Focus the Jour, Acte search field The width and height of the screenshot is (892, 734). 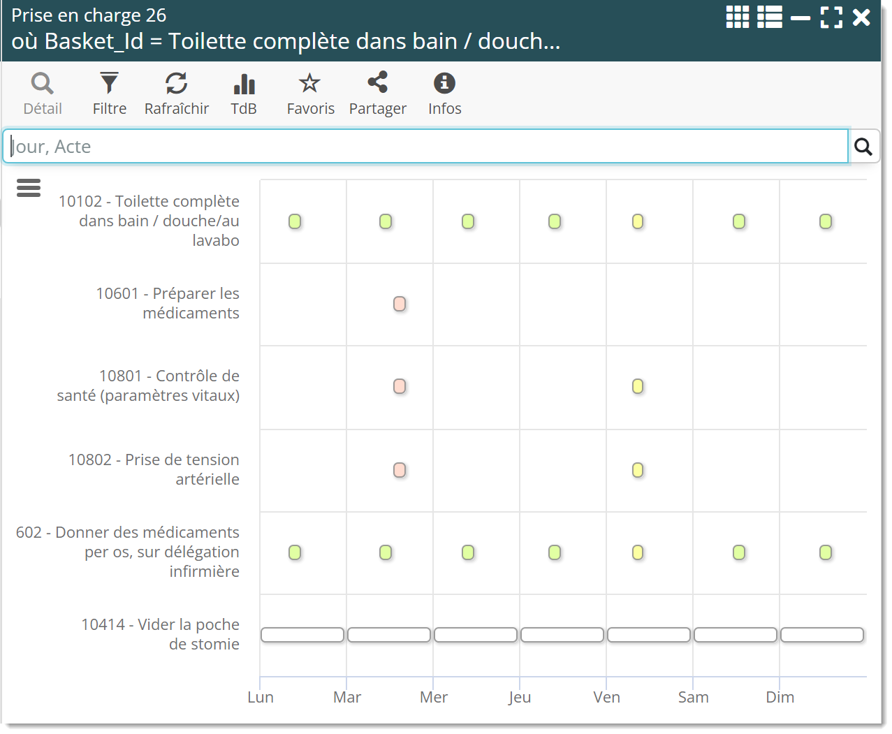pos(426,147)
